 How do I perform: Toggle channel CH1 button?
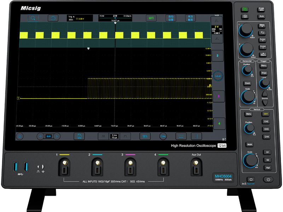pyautogui.click(x=266, y=114)
